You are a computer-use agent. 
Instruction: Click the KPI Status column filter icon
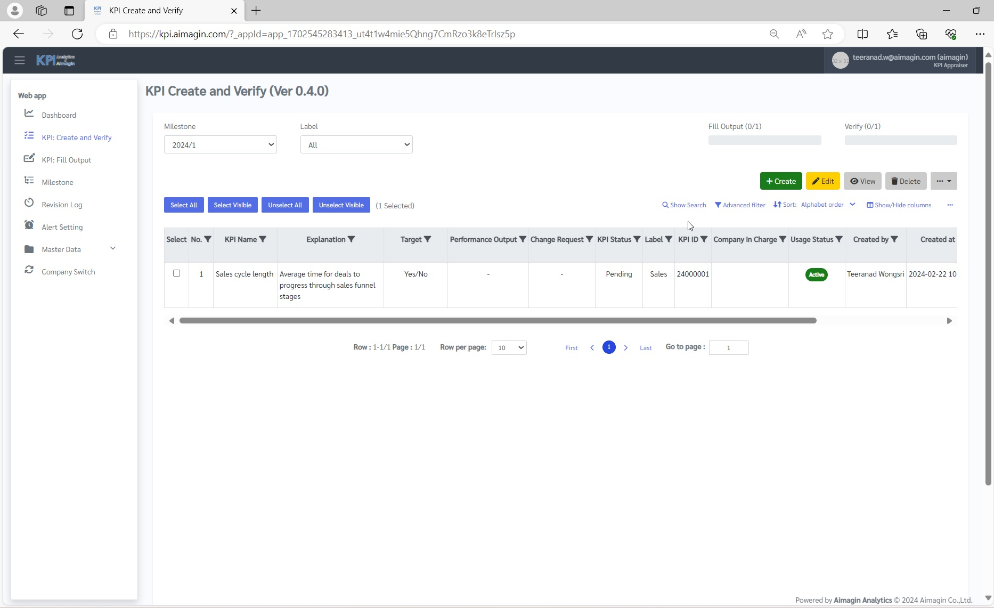pos(637,239)
